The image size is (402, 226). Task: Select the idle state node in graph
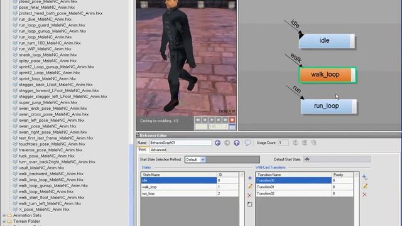(x=327, y=41)
